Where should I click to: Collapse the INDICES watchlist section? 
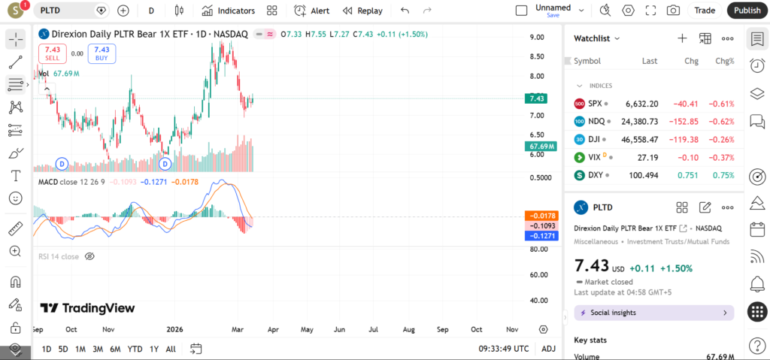580,86
